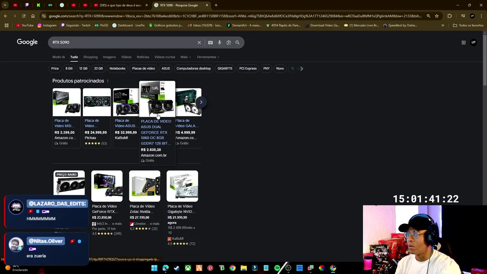Switch to Vídeos results tab
The width and height of the screenshot is (487, 274).
click(x=126, y=57)
